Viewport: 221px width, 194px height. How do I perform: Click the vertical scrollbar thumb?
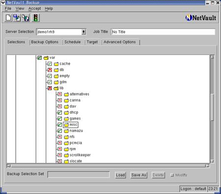[x=212, y=107]
